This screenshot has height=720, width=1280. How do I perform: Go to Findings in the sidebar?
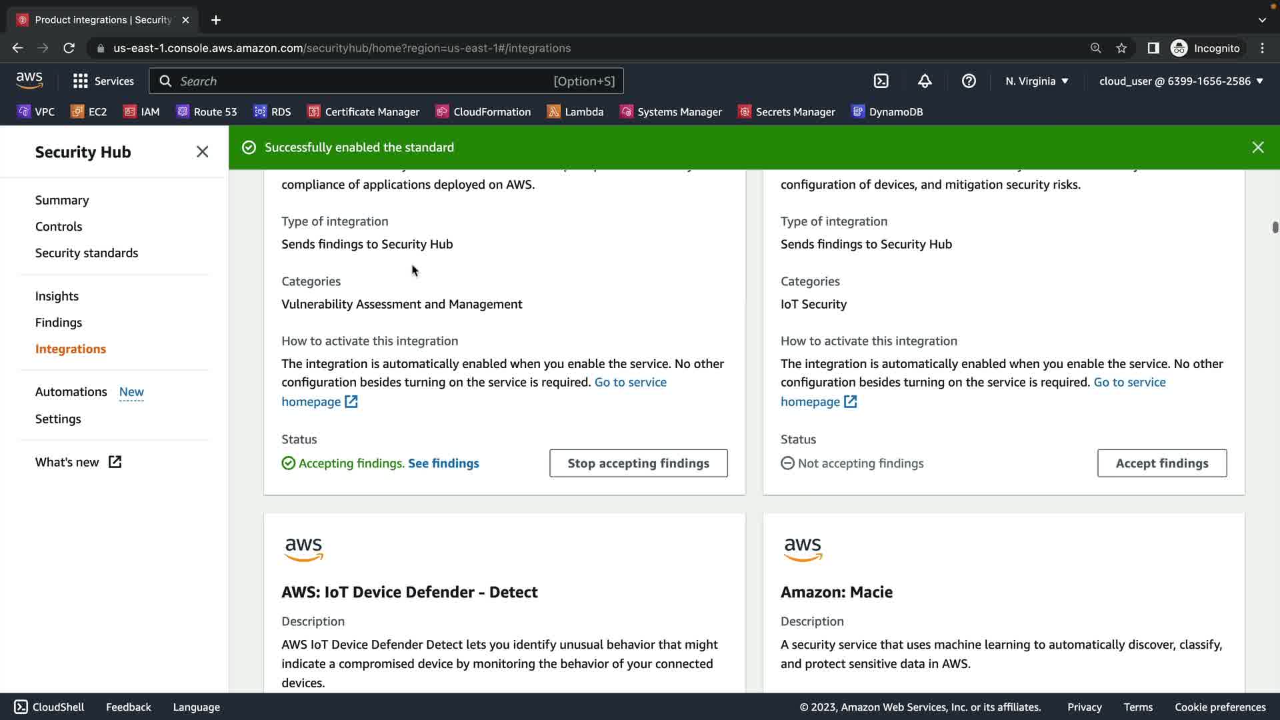click(x=59, y=323)
